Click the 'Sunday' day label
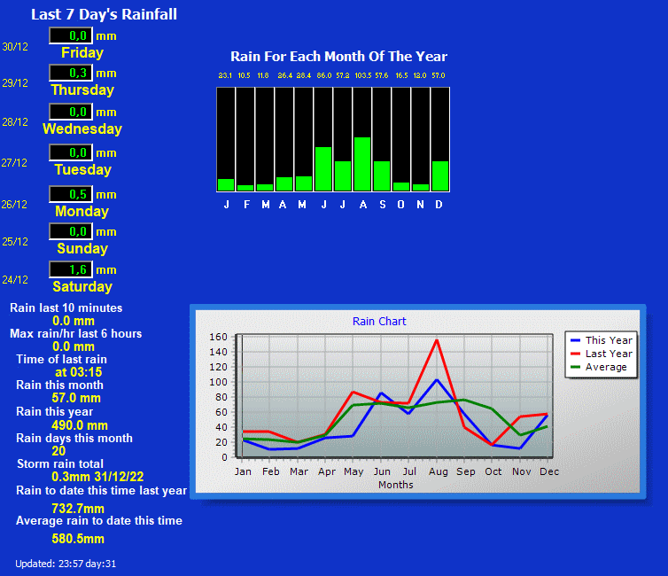The width and height of the screenshot is (668, 576). click(x=82, y=248)
